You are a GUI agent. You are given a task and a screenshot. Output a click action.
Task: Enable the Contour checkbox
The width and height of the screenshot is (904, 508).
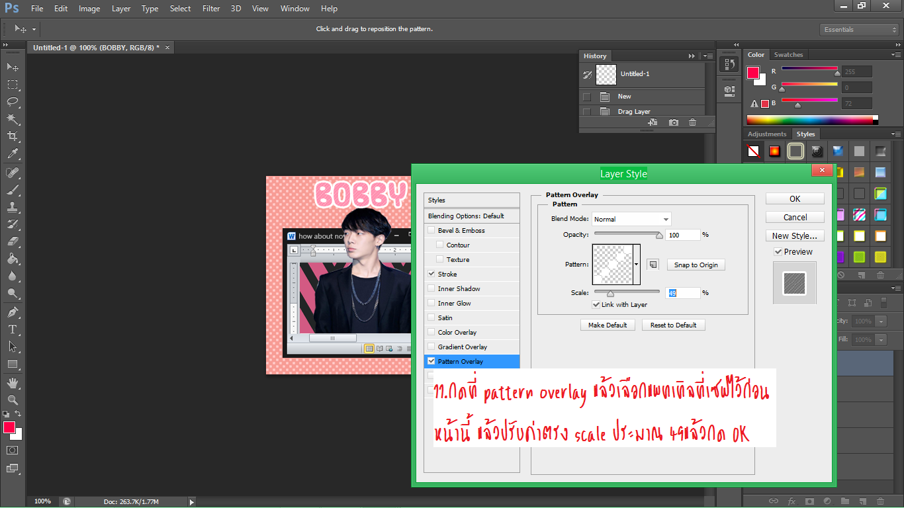pos(440,245)
